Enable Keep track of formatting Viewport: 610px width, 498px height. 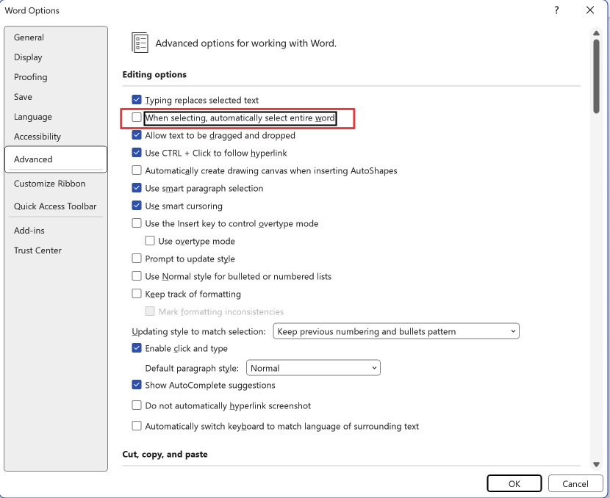pyautogui.click(x=137, y=294)
